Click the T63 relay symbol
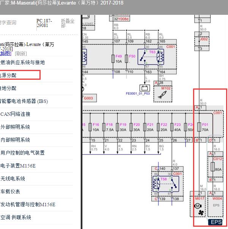Viewport: 228px width, 229px height. click(x=151, y=57)
